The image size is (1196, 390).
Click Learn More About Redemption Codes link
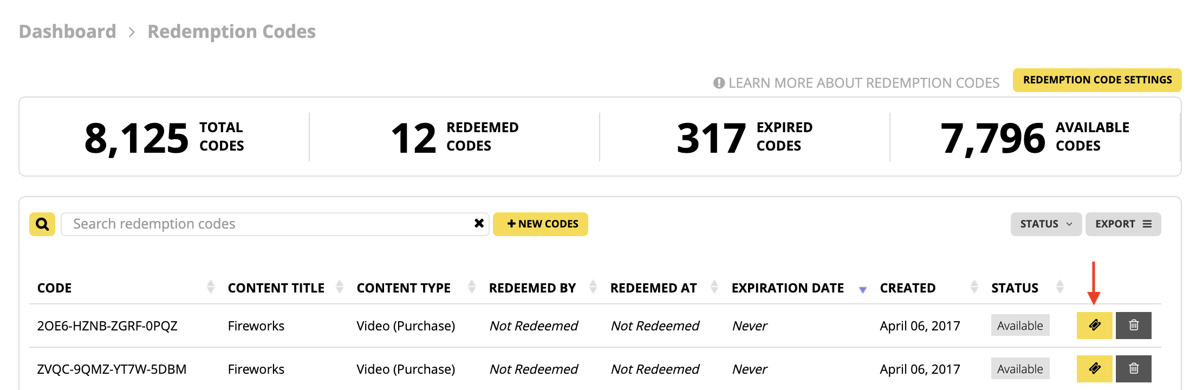[x=864, y=82]
